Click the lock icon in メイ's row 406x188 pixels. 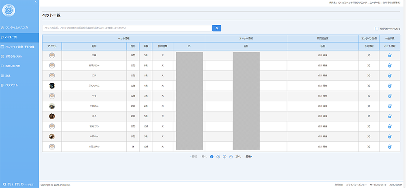click(x=389, y=116)
